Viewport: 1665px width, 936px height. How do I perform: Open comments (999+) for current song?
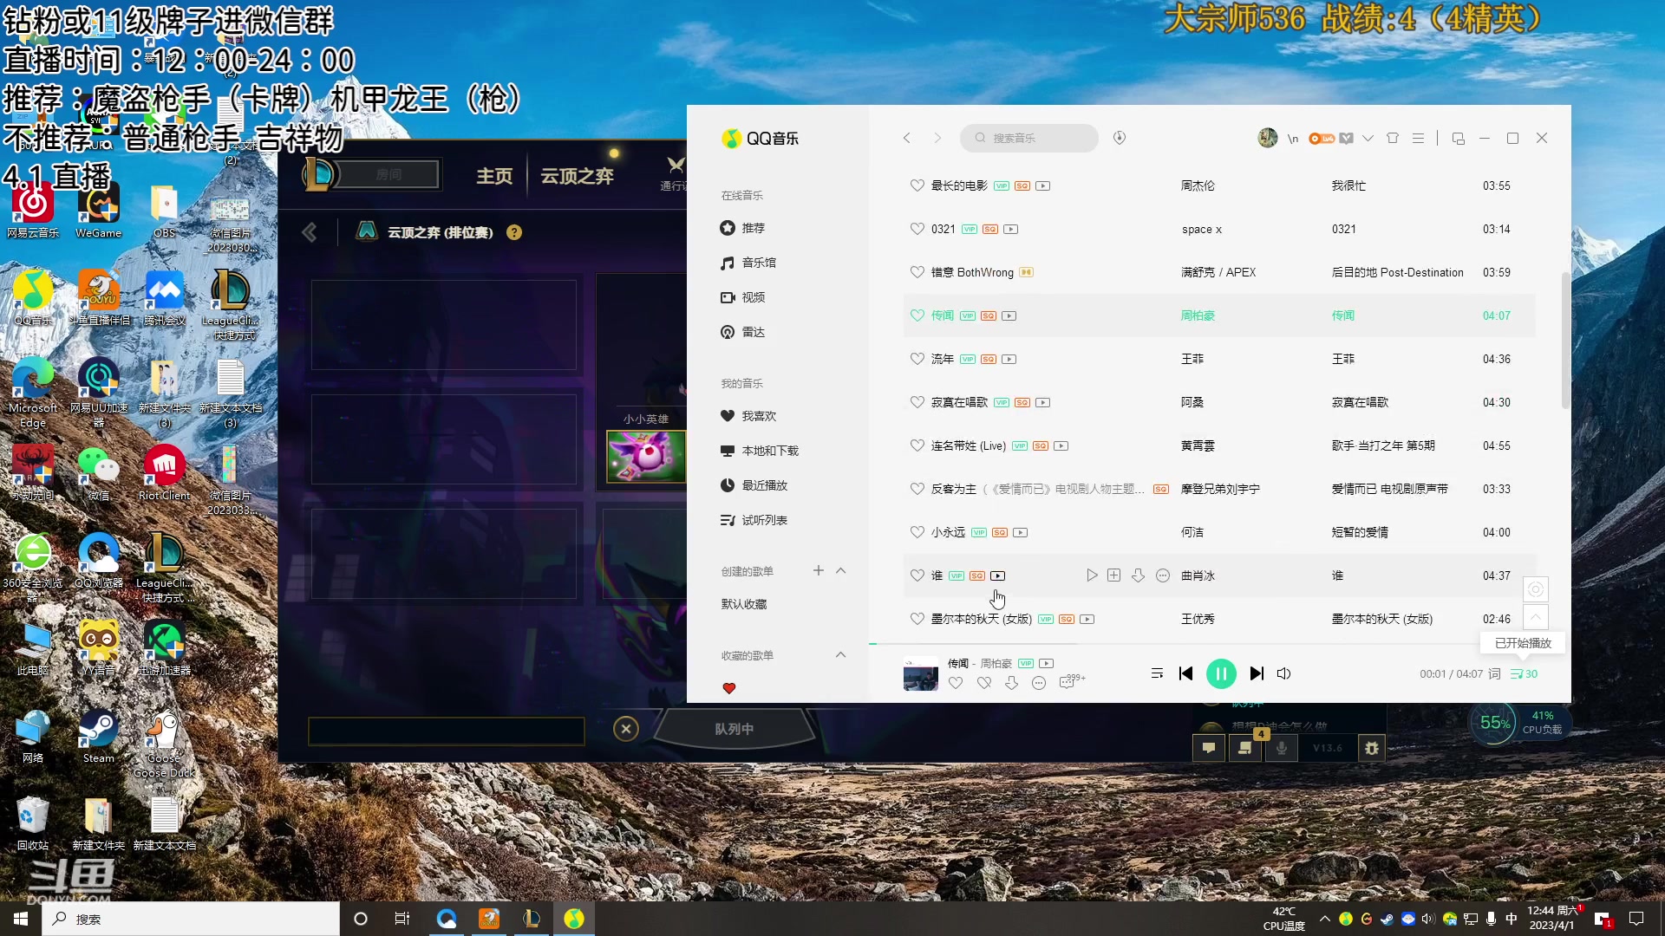point(1072,682)
